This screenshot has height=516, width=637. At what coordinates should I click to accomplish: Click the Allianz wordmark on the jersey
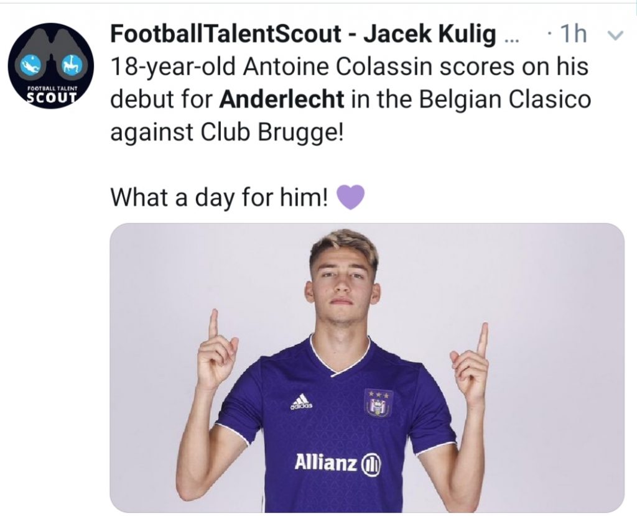326,463
